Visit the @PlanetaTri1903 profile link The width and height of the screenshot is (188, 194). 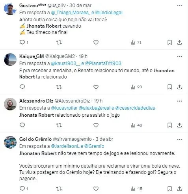(x=103, y=63)
